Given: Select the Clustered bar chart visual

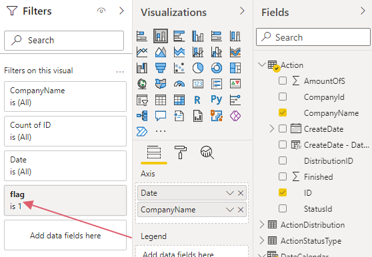Looking at the screenshot, I should coord(179,36).
